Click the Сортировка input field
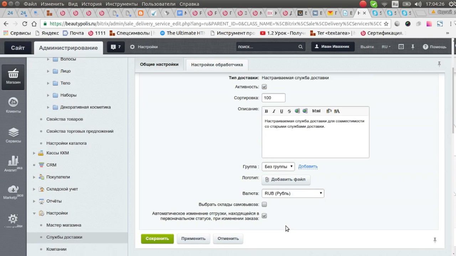This screenshot has width=456, height=256. (x=273, y=98)
